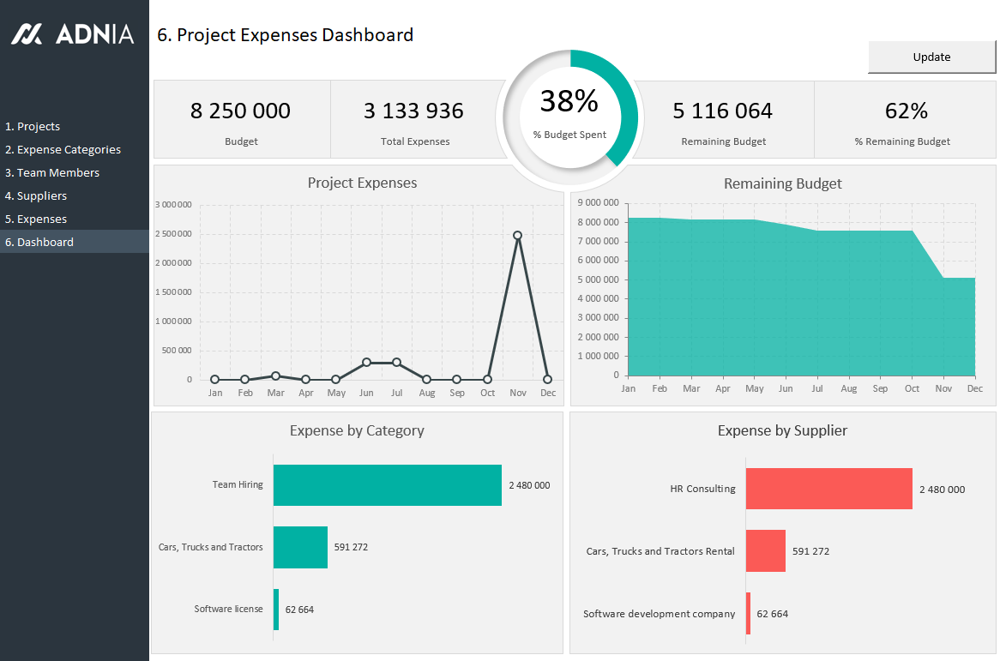Select the "6. Dashboard" sidebar entry
1006x661 pixels.
click(39, 241)
